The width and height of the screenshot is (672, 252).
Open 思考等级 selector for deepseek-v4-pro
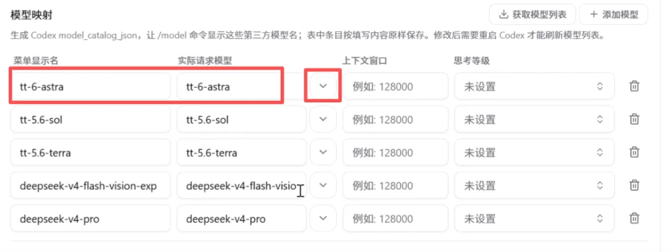(534, 218)
